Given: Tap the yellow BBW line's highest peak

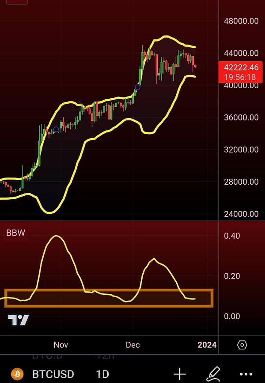Looking at the screenshot, I should point(56,236).
